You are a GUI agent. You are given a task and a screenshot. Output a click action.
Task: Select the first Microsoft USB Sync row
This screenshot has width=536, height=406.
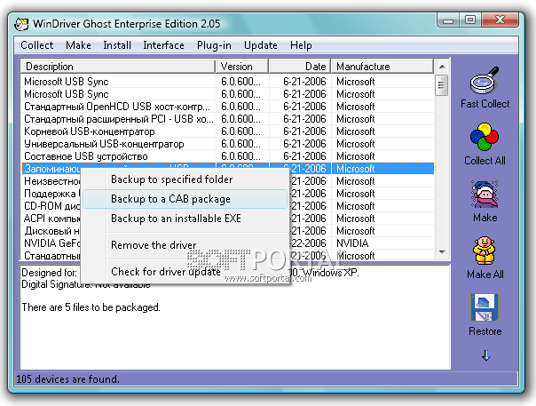pyautogui.click(x=227, y=82)
